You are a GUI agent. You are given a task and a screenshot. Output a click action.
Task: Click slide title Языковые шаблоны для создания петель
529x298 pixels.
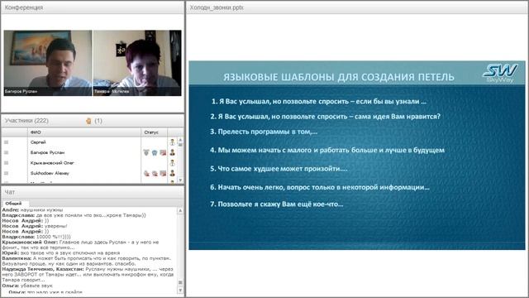pos(339,77)
